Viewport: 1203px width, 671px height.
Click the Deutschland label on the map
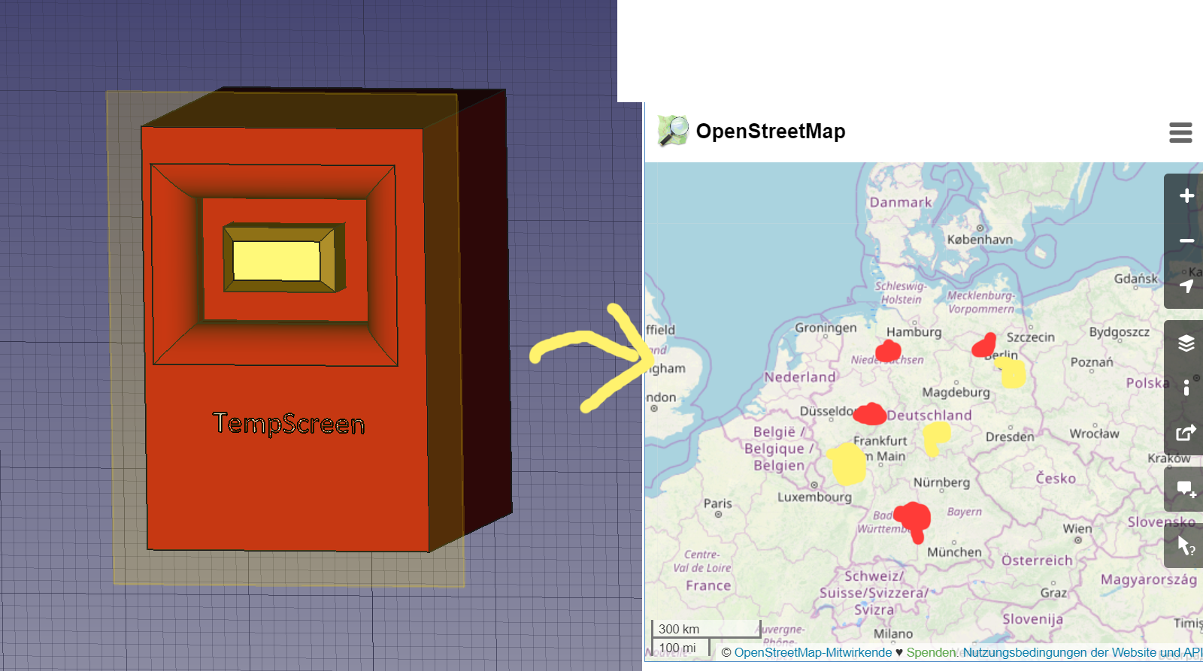coord(929,416)
